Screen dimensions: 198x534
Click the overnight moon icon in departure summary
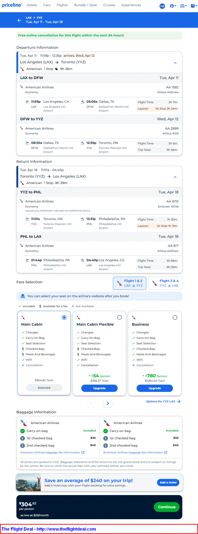coord(57,69)
